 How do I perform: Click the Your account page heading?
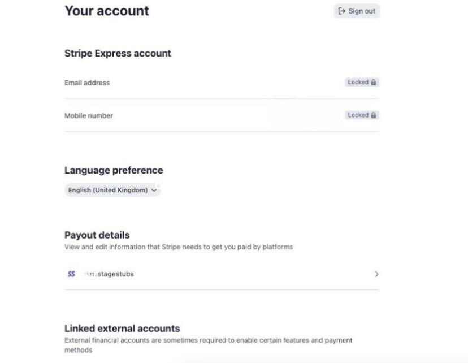point(107,11)
